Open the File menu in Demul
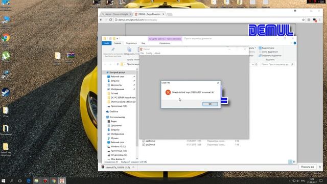 point(142,53)
